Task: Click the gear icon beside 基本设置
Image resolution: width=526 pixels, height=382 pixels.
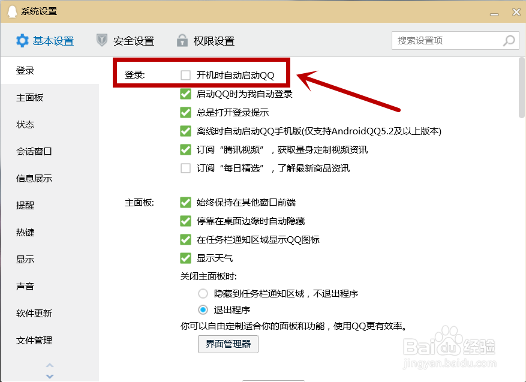Action: tap(22, 41)
